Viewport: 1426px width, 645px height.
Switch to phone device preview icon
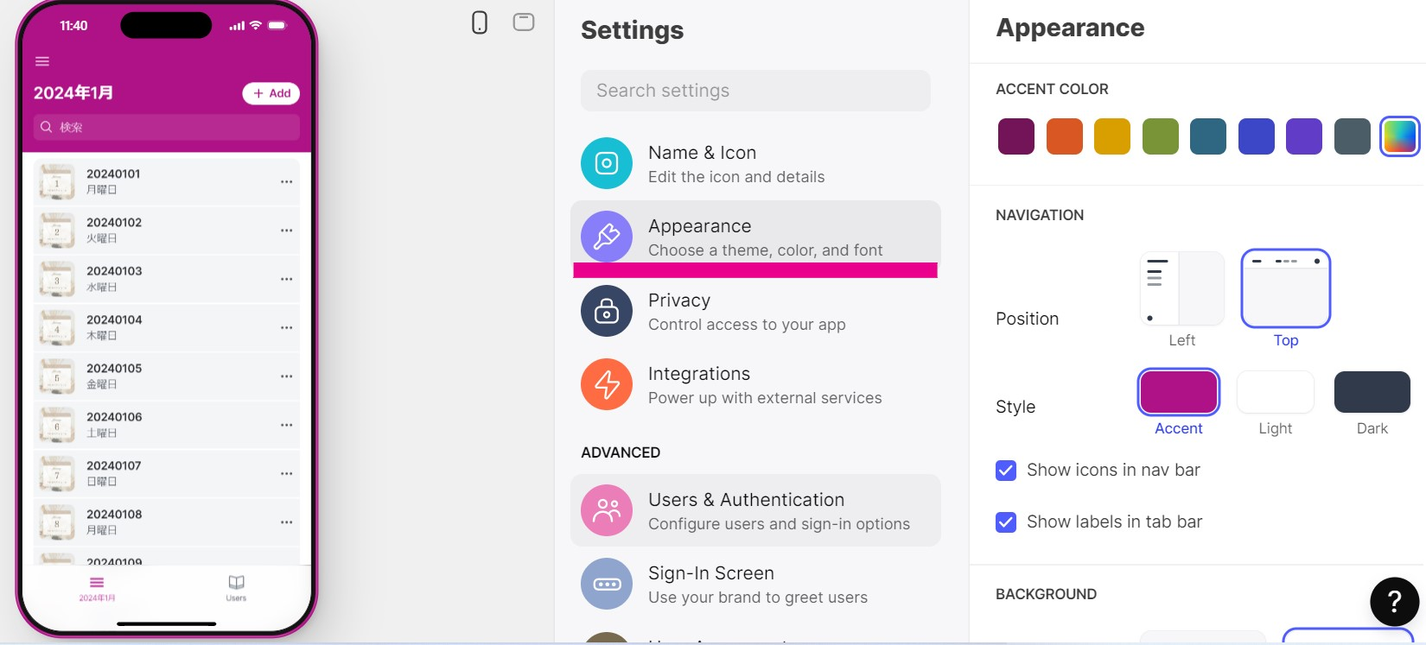[x=480, y=22]
